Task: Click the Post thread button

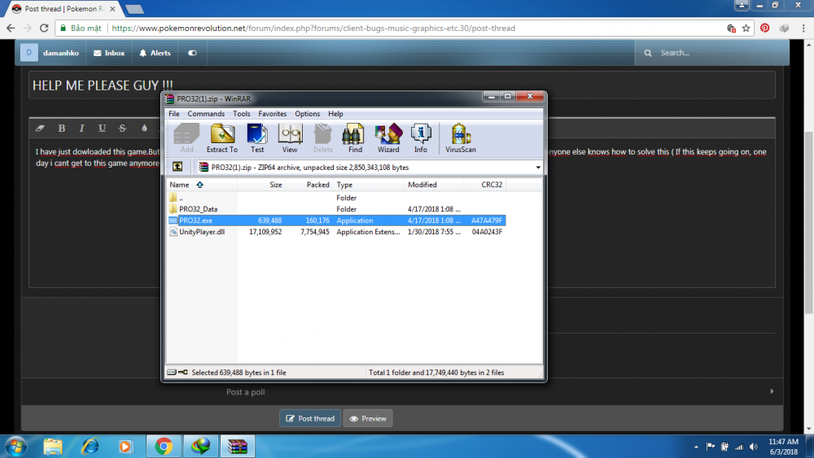Action: click(x=310, y=418)
